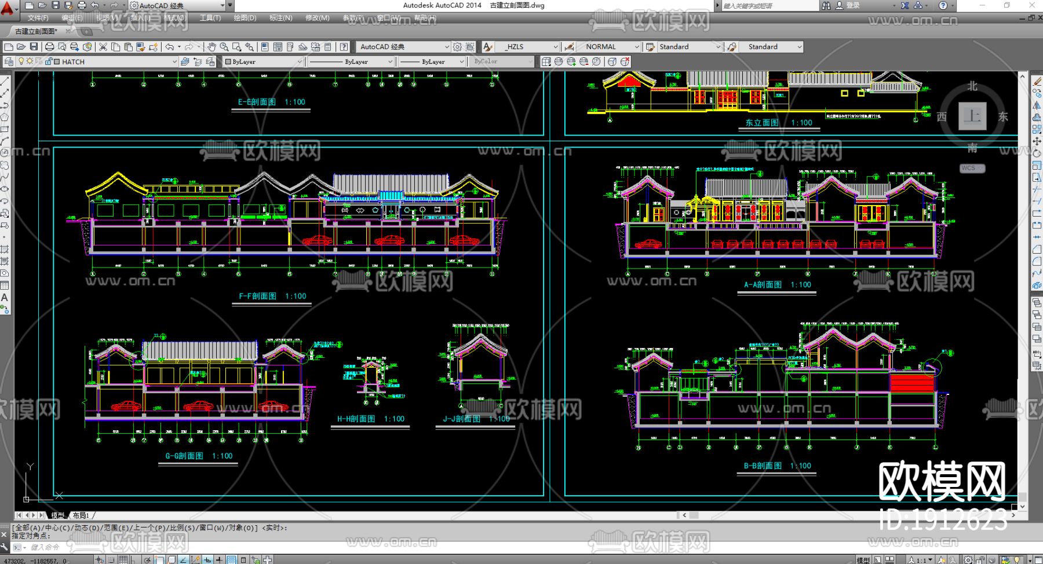Open the 绘图(D) menu
The height and width of the screenshot is (564, 1043).
click(x=245, y=18)
